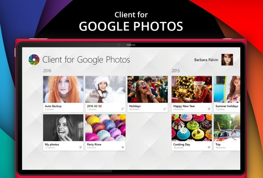Open Barbara Palvin's profile picture
Image resolution: width=263 pixels, height=178 pixels.
pyautogui.click(x=227, y=59)
